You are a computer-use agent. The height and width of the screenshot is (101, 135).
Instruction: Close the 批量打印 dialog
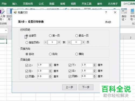[x=115, y=12]
